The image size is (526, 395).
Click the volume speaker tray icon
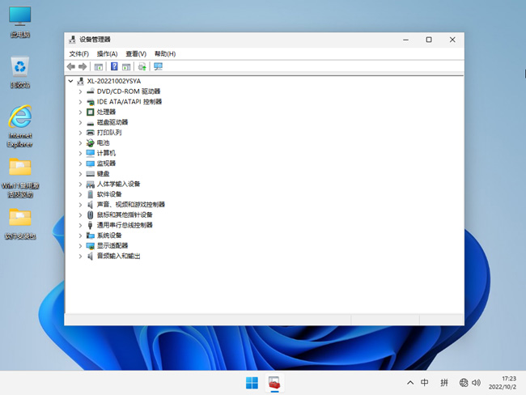(476, 383)
